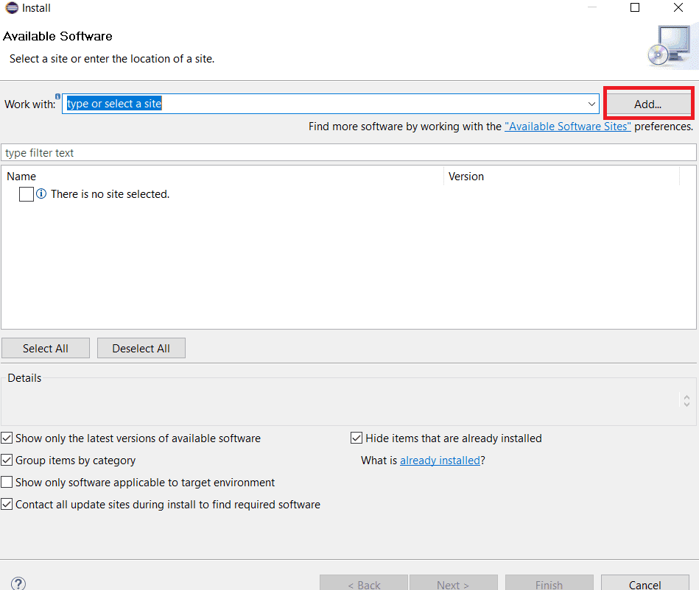This screenshot has width=699, height=590.
Task: Expand the Details panel scroll control
Action: [x=686, y=399]
